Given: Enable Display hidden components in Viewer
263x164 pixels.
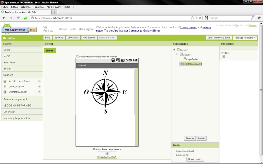Looking at the screenshot, I should [78, 56].
